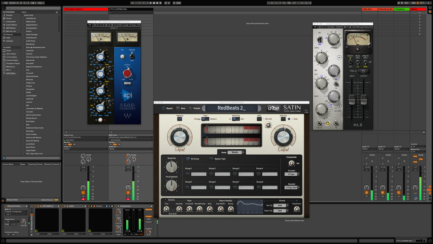The width and height of the screenshot is (433, 244).
Task: Toggle Metering In/Out switch in Satin
Action: (x=236, y=119)
